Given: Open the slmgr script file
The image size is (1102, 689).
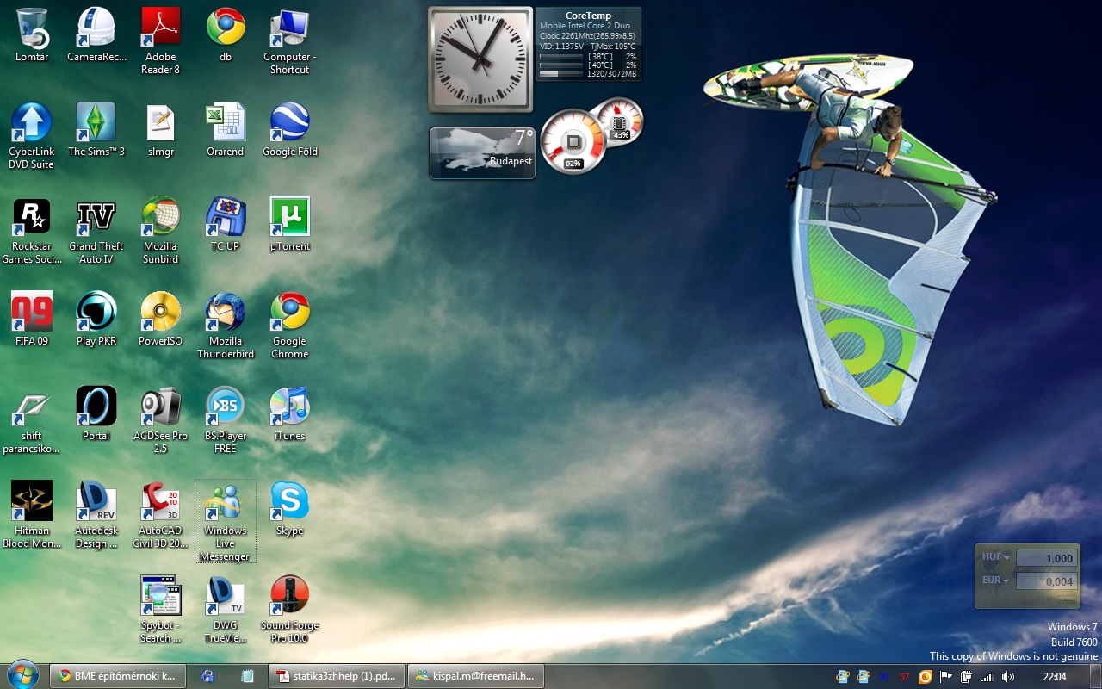Looking at the screenshot, I should coord(161,129).
